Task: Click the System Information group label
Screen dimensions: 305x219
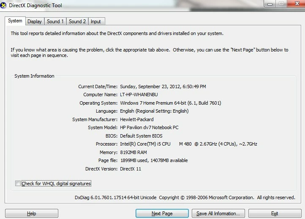Action: pos(35,76)
